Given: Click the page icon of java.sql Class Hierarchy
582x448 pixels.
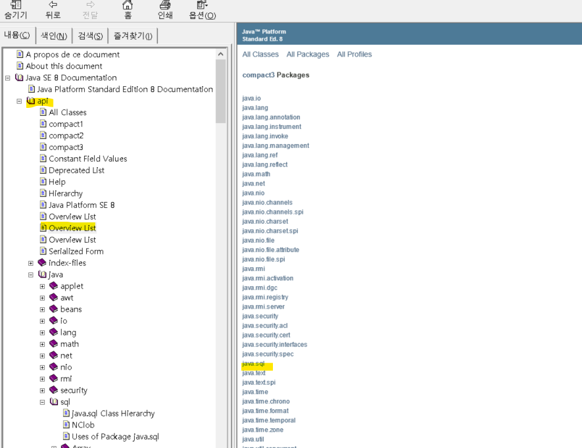Looking at the screenshot, I should [x=66, y=412].
